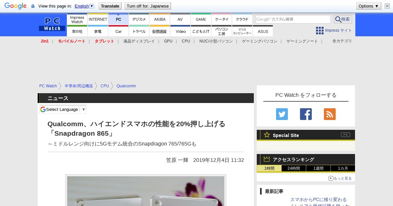
Task: Click Turn off for: Japanese button
Action: (x=148, y=6)
